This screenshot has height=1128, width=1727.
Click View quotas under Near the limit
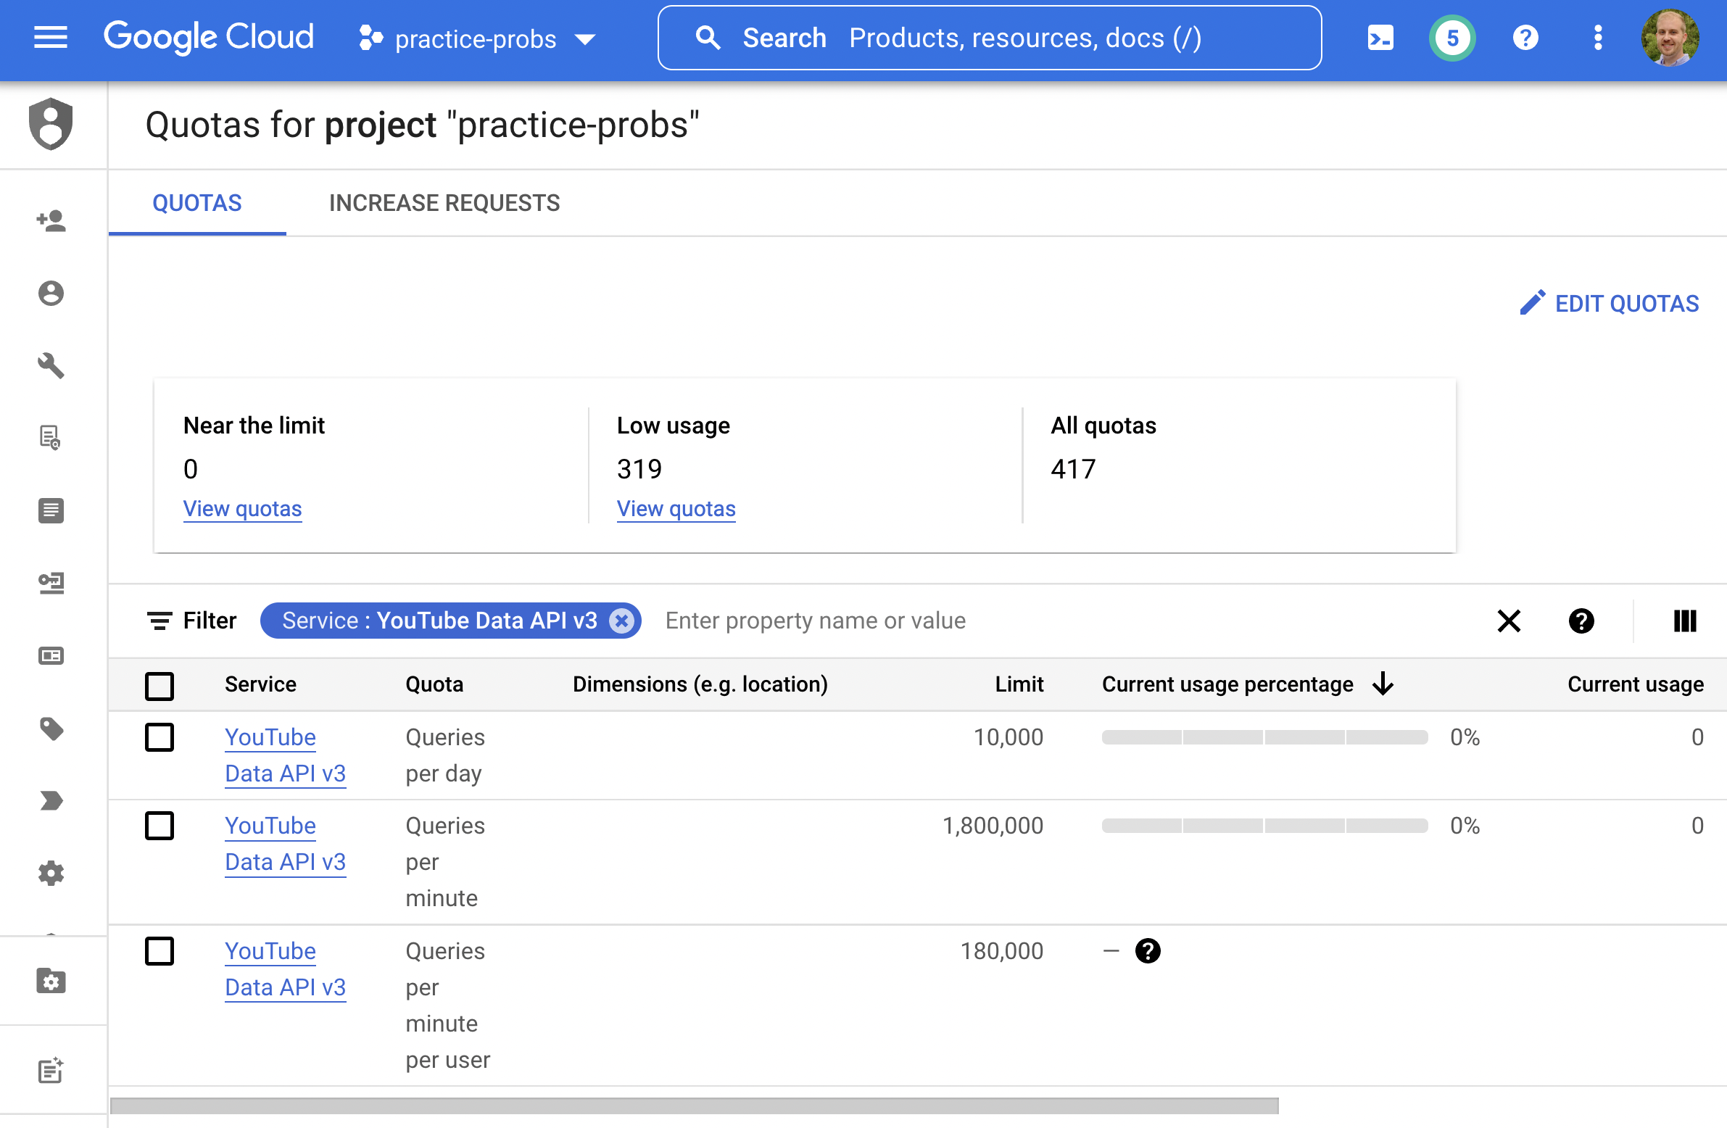[242, 508]
